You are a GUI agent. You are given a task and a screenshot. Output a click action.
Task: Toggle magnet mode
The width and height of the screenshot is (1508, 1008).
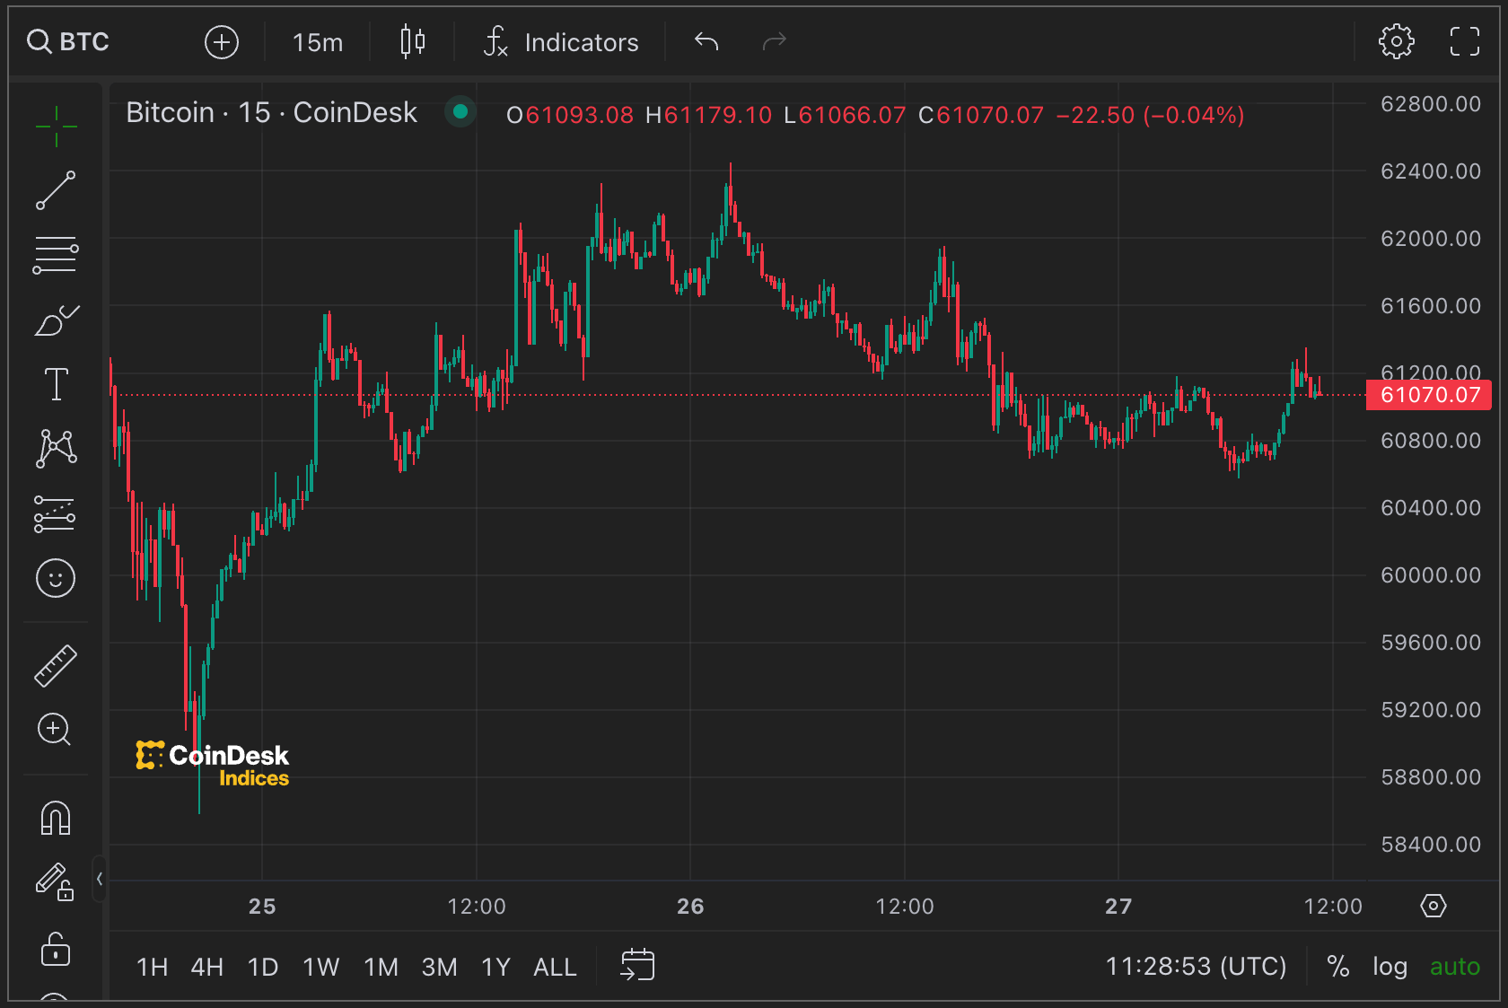click(56, 818)
